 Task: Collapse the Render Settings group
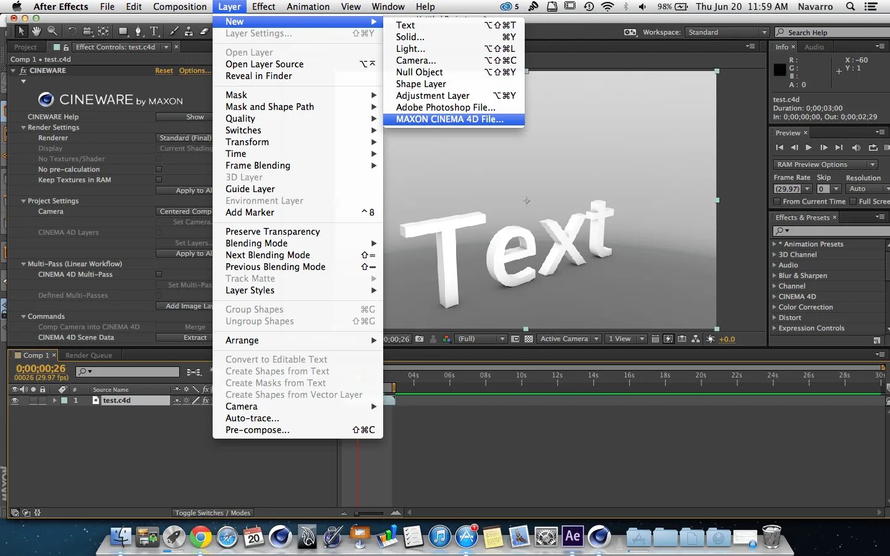pyautogui.click(x=23, y=127)
